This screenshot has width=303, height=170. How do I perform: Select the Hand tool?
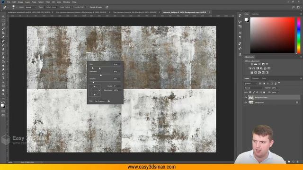pos(3,90)
